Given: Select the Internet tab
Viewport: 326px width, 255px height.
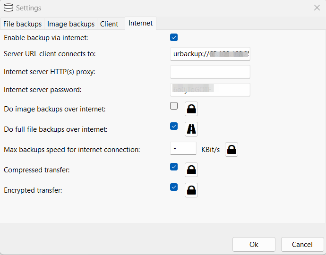Looking at the screenshot, I should coord(140,23).
